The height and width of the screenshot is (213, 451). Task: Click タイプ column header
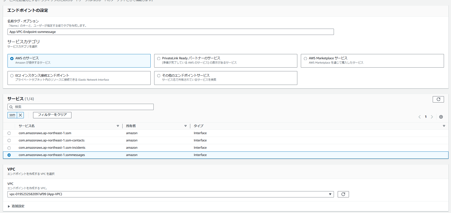pyautogui.click(x=198, y=126)
